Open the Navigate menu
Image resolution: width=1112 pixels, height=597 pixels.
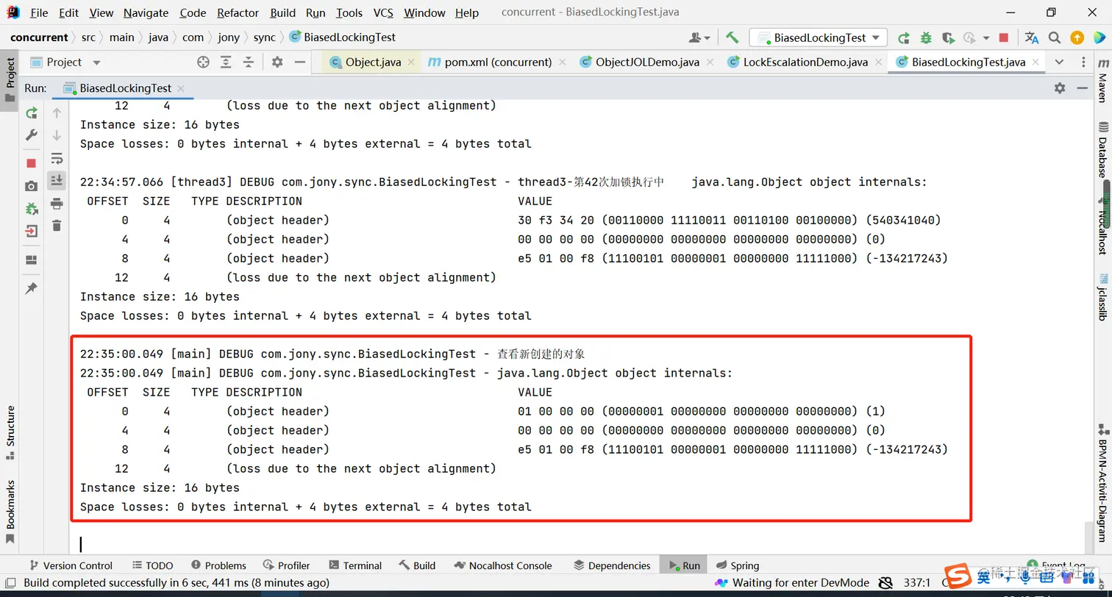(146, 12)
